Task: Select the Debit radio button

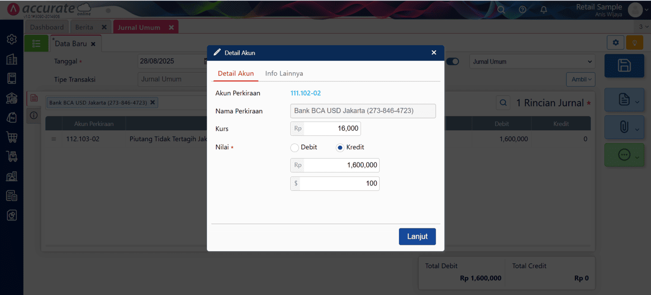Action: (295, 147)
